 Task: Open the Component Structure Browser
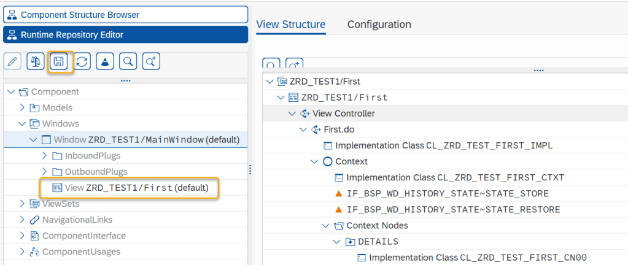tap(125, 14)
